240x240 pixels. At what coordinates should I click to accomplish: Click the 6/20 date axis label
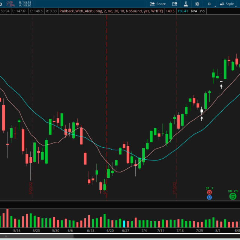coord(110,231)
